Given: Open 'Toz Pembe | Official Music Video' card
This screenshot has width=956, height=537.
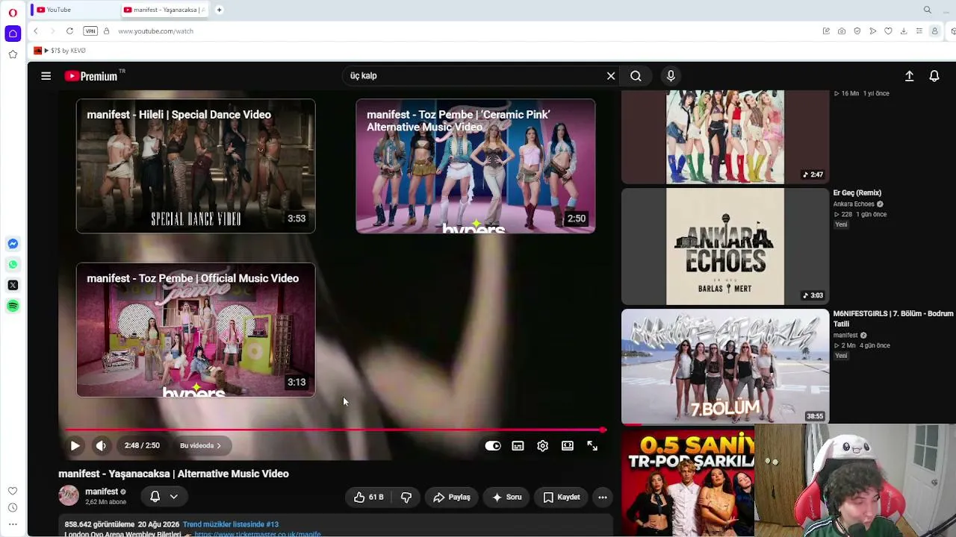Looking at the screenshot, I should pyautogui.click(x=196, y=330).
